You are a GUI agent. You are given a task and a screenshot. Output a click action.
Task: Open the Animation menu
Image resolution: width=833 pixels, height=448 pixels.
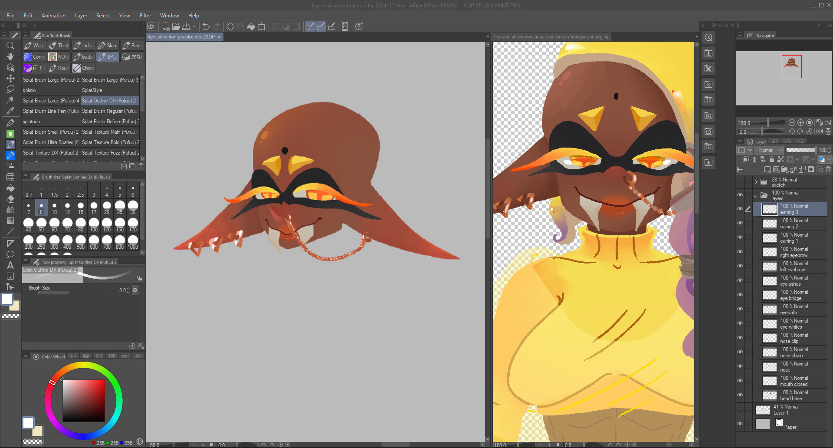[53, 16]
